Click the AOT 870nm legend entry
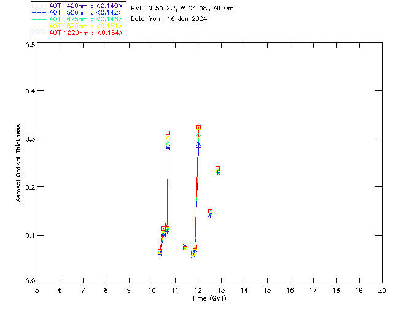The image size is (393, 314). 77,26
